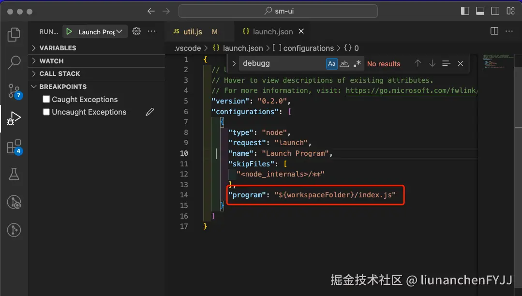The width and height of the screenshot is (522, 296).
Task: Expand replace field in find widget
Action: [234, 63]
